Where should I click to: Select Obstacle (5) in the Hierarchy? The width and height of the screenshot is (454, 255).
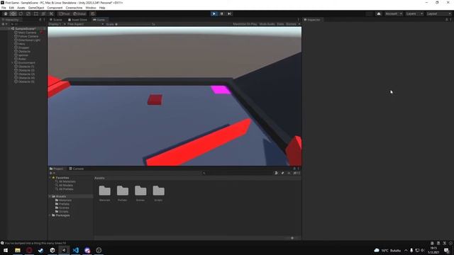pyautogui.click(x=26, y=82)
